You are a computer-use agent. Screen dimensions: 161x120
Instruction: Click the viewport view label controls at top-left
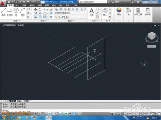click(x=13, y=25)
